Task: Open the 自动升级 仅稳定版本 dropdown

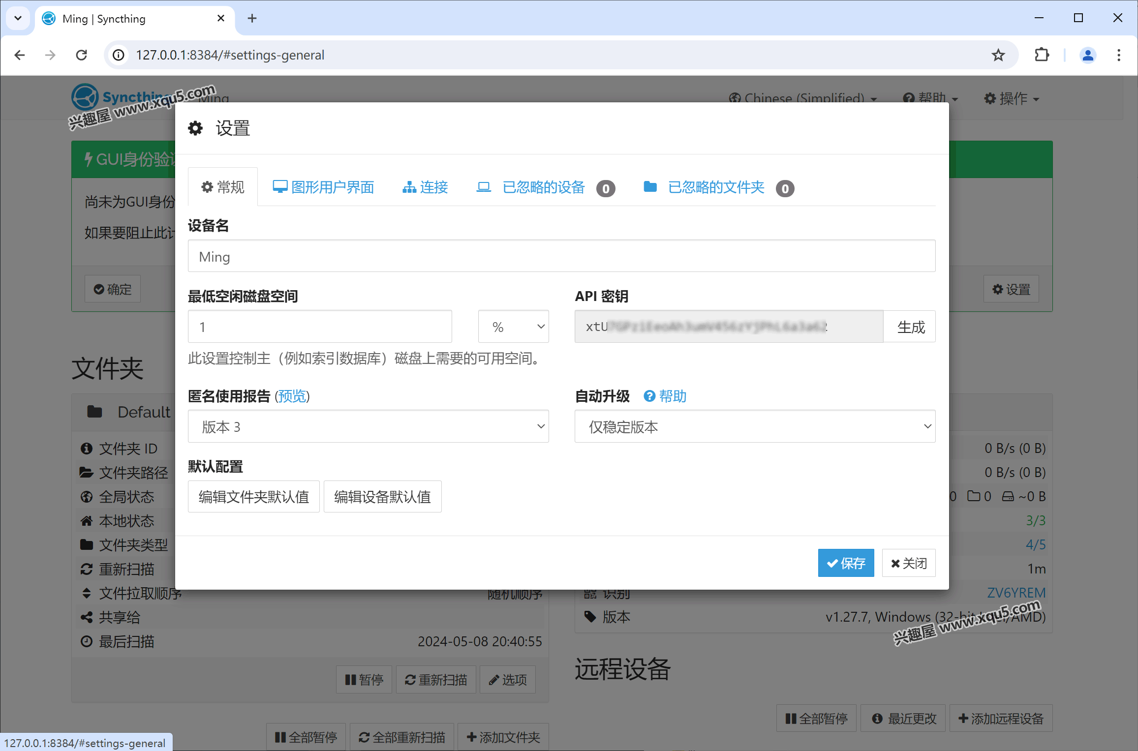Action: pyautogui.click(x=755, y=427)
